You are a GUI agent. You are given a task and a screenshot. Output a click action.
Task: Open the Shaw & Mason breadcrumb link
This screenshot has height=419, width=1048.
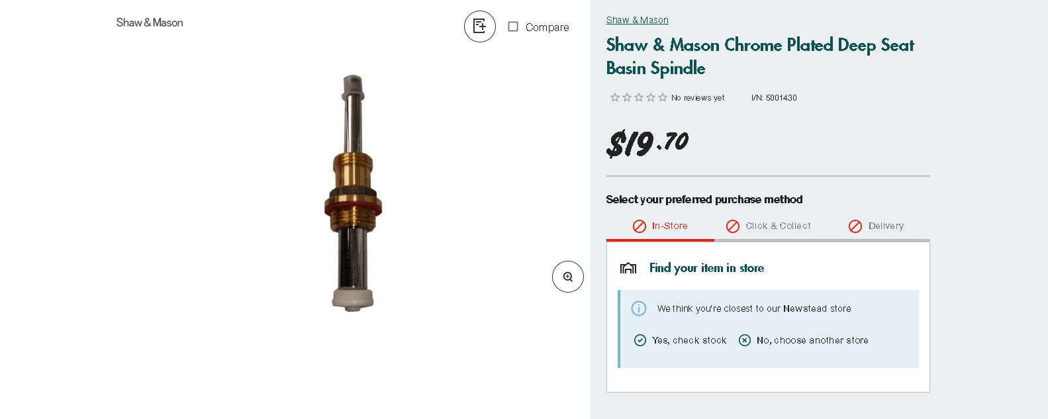click(x=637, y=19)
